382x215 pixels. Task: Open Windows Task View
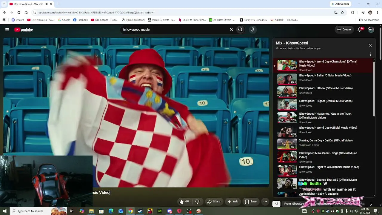[72, 211]
